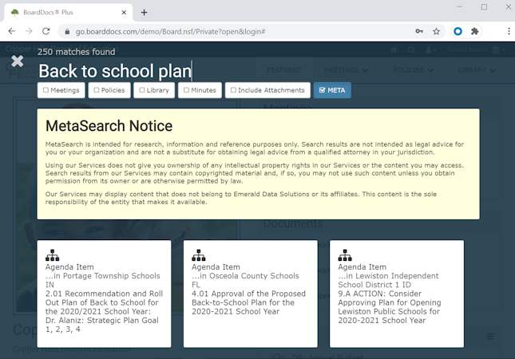This screenshot has height=359, width=515.
Task: Toggle the Minutes search filter checkbox
Action: point(200,90)
